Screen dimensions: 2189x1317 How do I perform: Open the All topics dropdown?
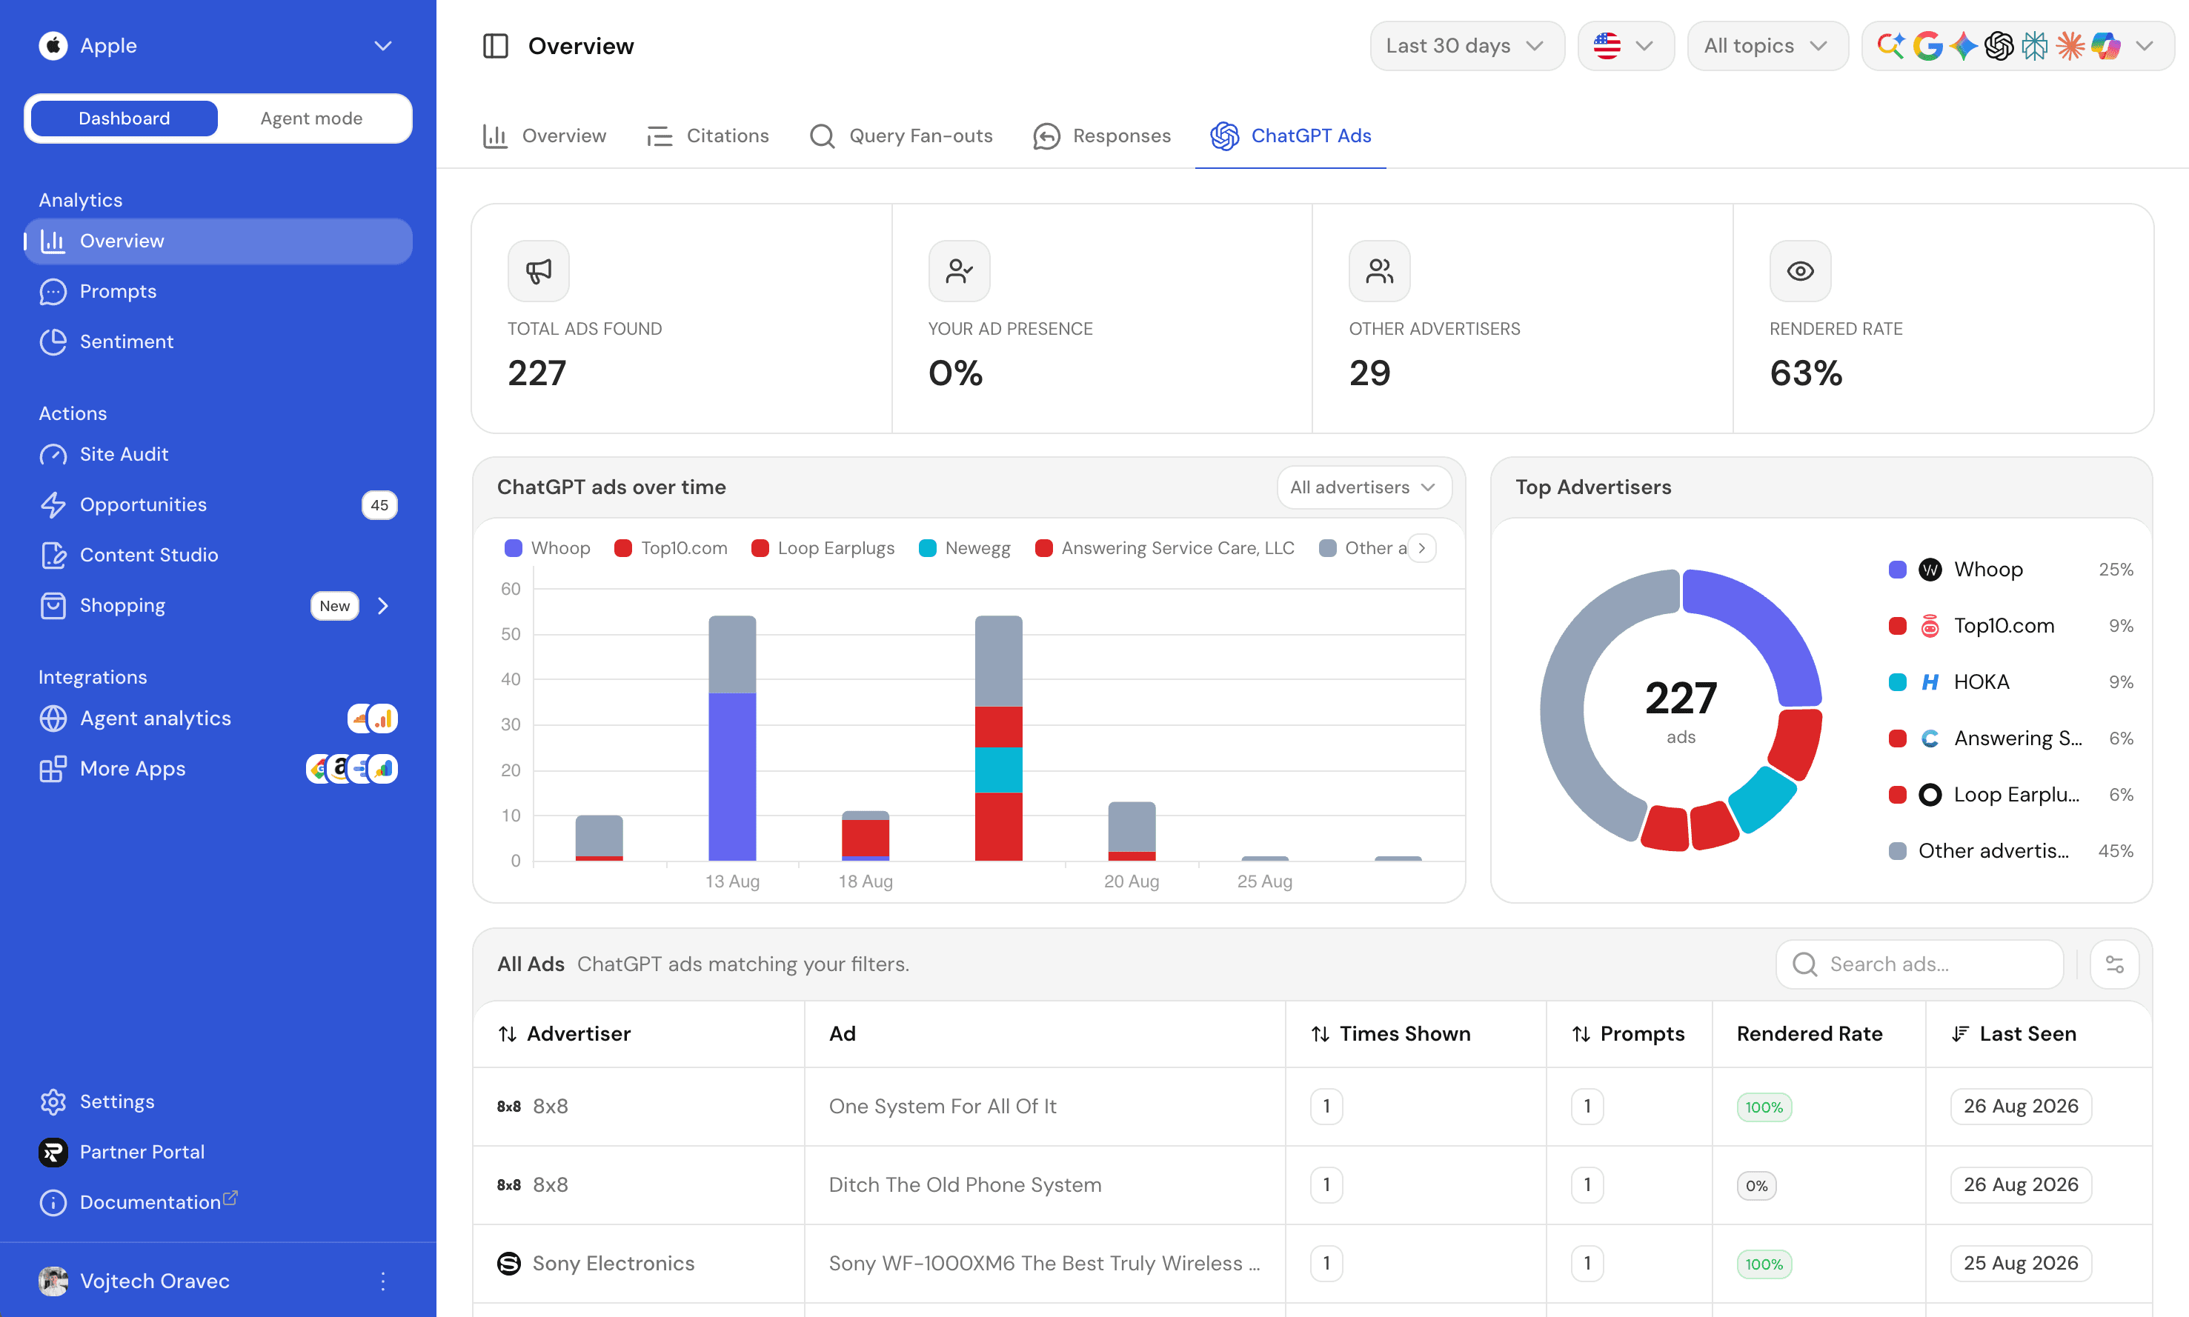1767,45
